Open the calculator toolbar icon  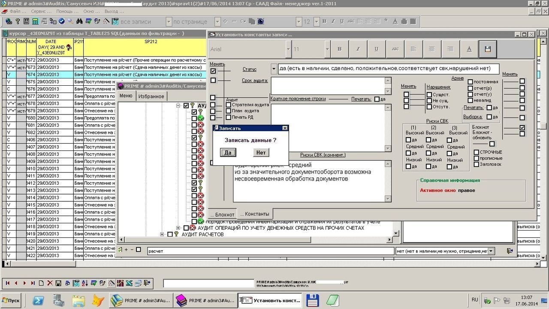click(35, 21)
